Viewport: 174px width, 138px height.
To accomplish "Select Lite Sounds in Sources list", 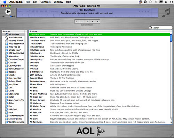I will click(14, 94).
